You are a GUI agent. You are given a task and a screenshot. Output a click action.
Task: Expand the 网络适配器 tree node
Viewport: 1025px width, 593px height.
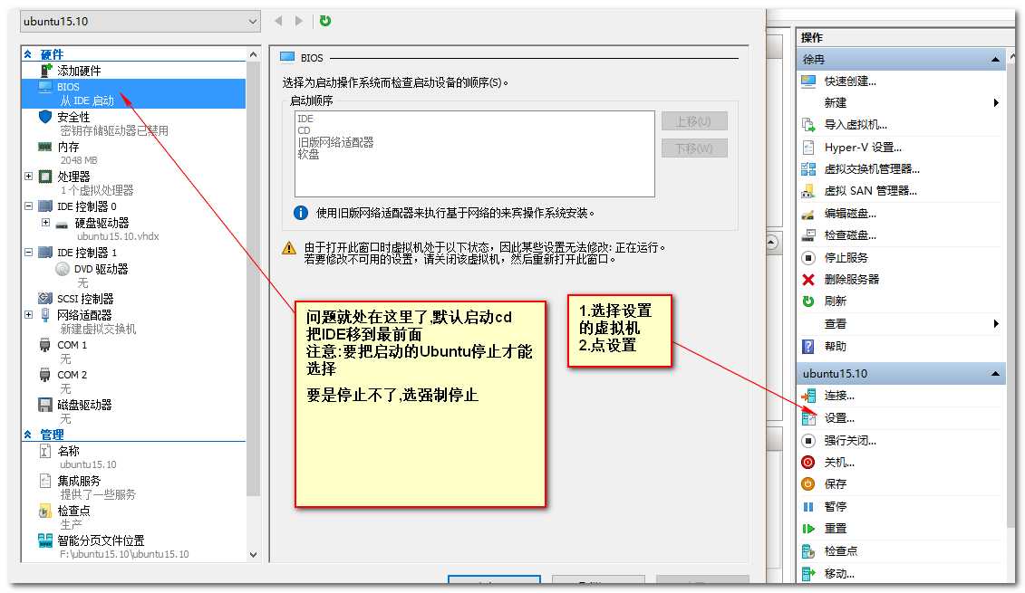click(28, 315)
